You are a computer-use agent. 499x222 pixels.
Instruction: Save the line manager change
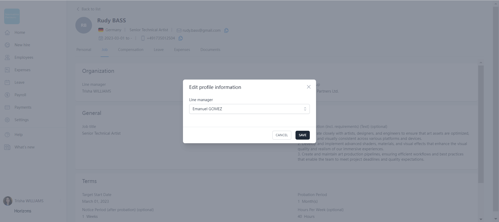point(303,135)
